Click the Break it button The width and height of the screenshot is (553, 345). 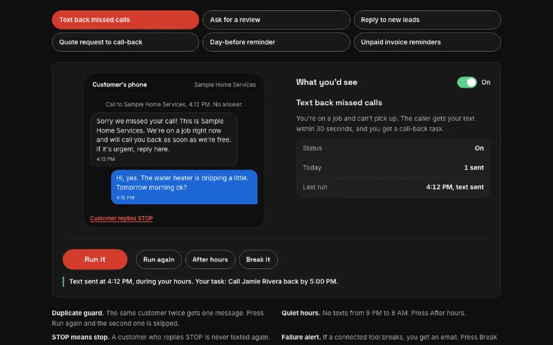click(258, 259)
